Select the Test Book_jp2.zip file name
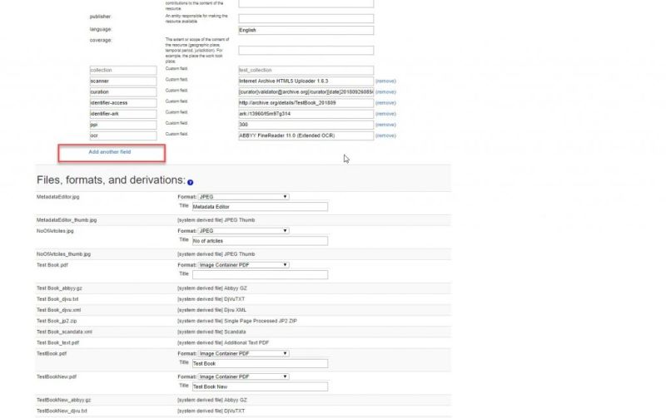666x418 pixels. coord(57,321)
